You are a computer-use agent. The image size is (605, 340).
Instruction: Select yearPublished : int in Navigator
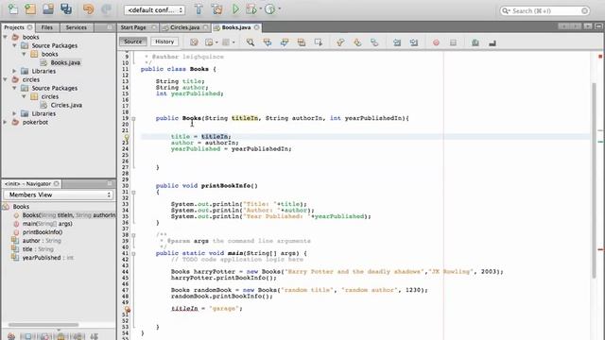point(47,258)
